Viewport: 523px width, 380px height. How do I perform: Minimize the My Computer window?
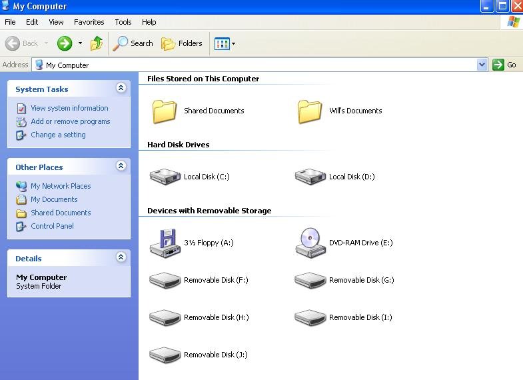coord(487,6)
